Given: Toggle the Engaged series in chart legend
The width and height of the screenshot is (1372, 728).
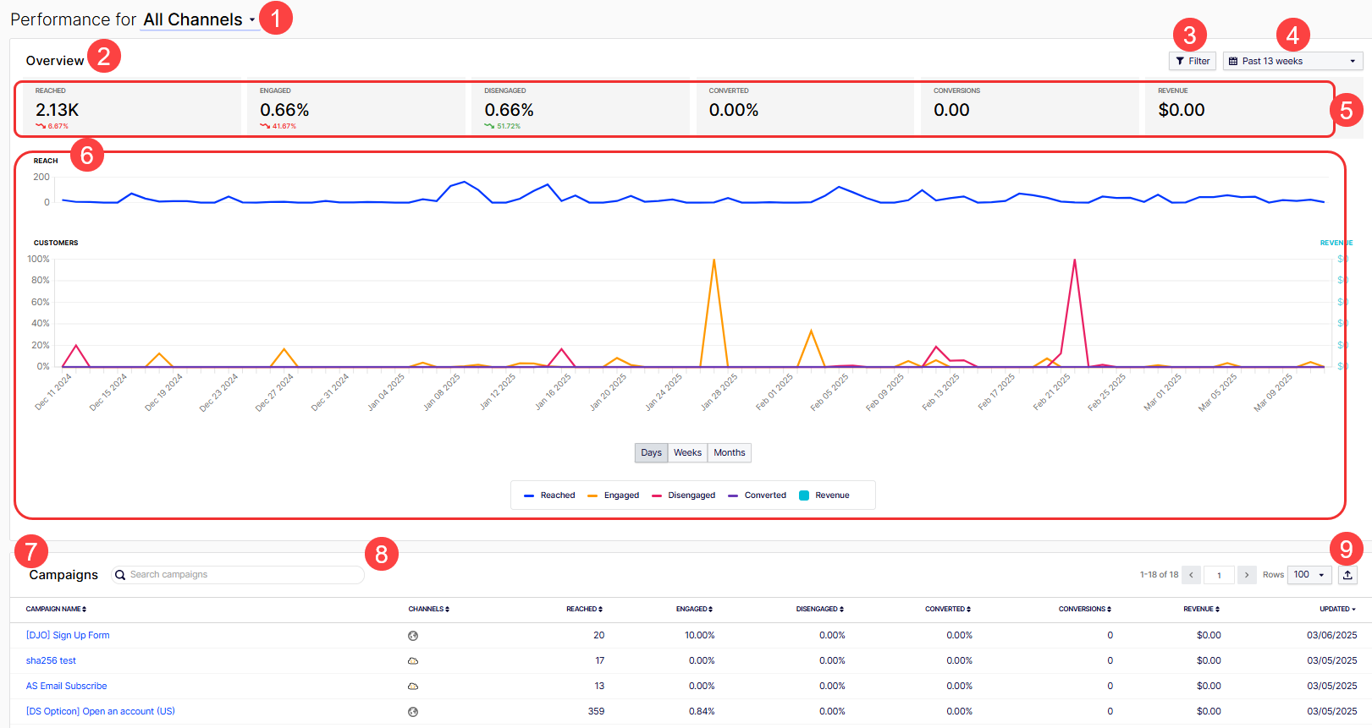Looking at the screenshot, I should pos(614,495).
